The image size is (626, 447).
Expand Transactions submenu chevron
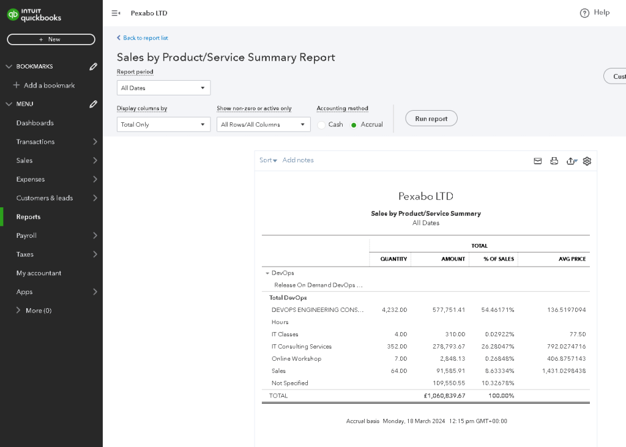(95, 142)
